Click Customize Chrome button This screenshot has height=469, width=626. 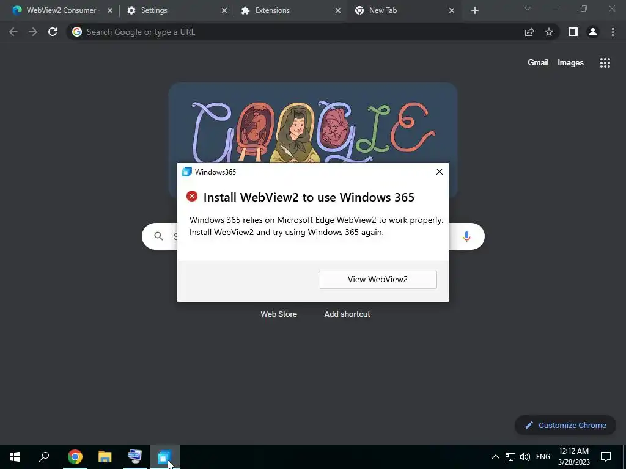coord(565,425)
